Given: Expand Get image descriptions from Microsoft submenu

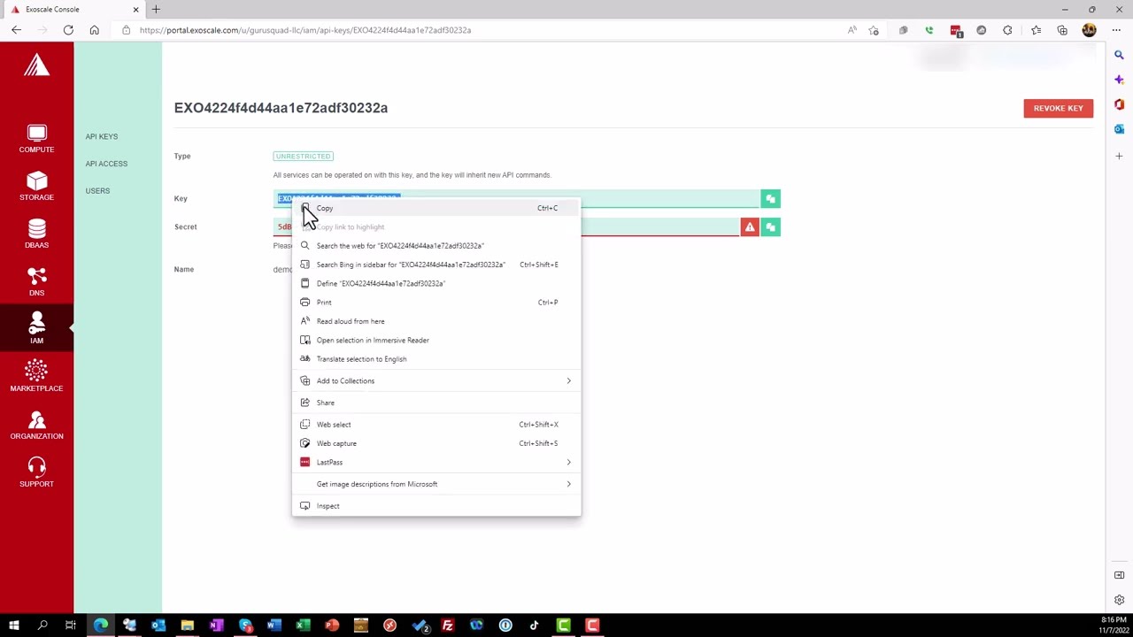Looking at the screenshot, I should coord(436,484).
